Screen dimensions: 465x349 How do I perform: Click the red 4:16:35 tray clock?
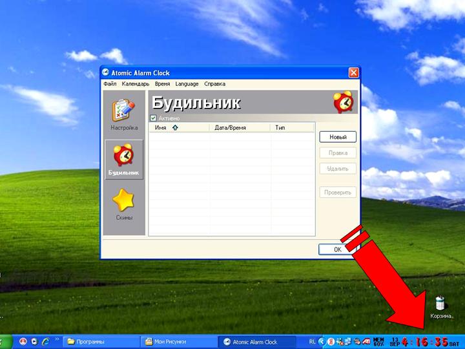tap(425, 342)
